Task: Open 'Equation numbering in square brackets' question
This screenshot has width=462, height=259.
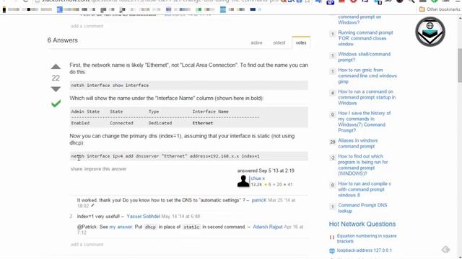Action: click(x=367, y=238)
